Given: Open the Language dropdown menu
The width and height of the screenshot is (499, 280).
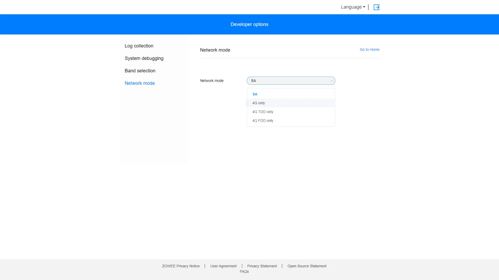Looking at the screenshot, I should 353,7.
